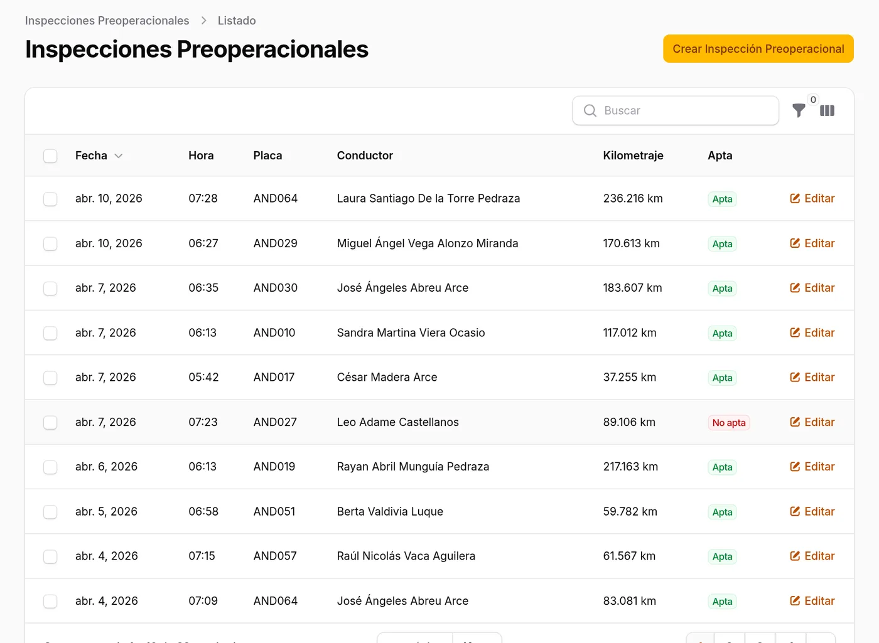Go to the Inspecciones Preoperacionales breadcrumb
The height and width of the screenshot is (643, 879).
click(107, 21)
